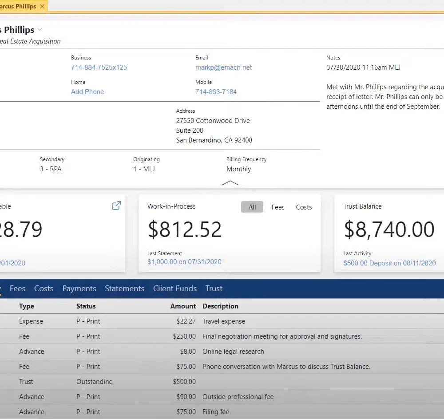Open the $500.00 Deposit on 08/11/2020 link
444x419 pixels.
coord(389,263)
